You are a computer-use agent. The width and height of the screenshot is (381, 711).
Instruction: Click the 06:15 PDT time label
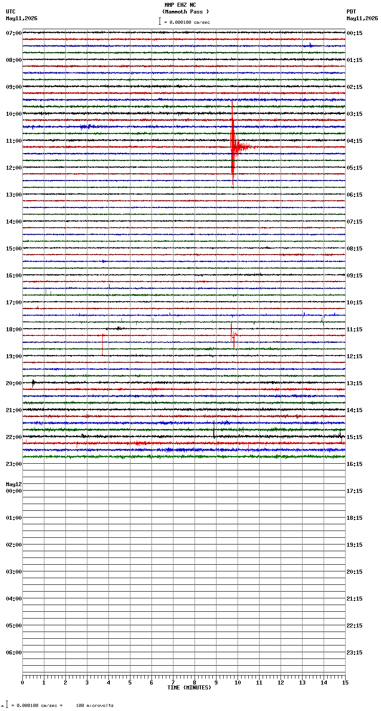click(355, 195)
